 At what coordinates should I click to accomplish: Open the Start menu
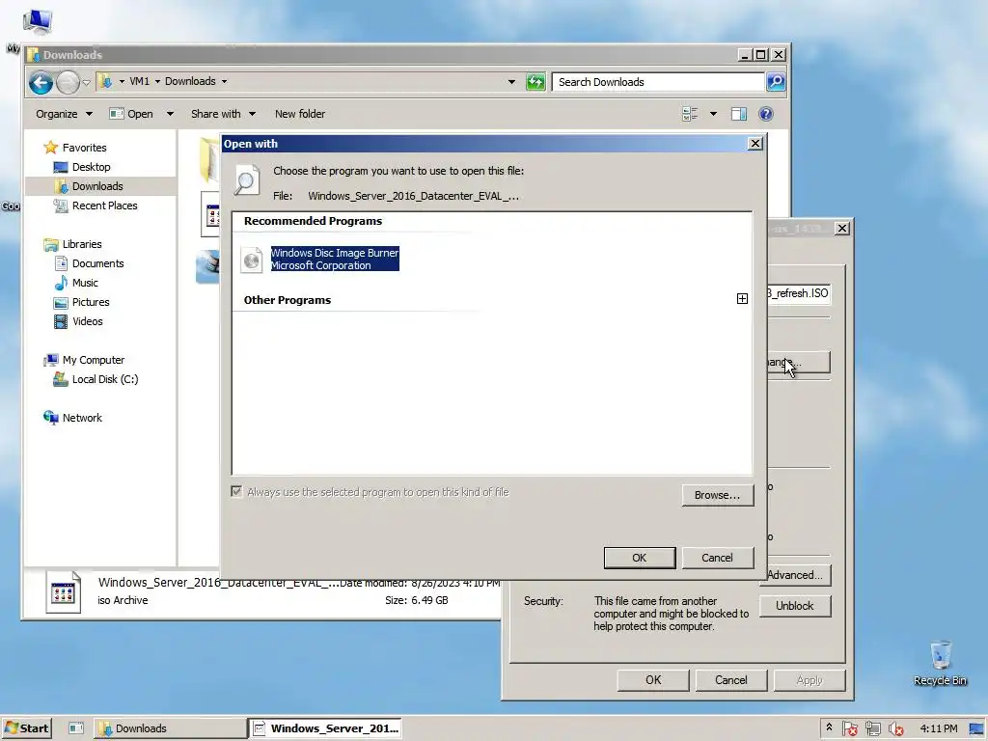point(26,728)
